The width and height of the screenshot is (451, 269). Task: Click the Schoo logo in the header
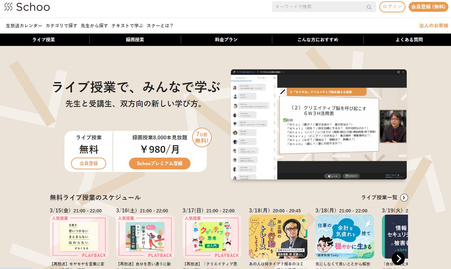[x=27, y=7]
